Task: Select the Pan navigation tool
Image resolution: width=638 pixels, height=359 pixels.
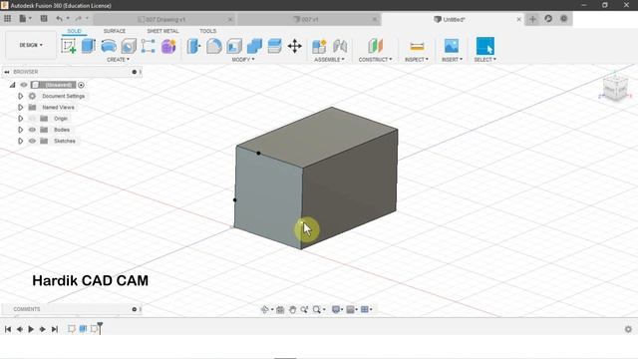Action: click(292, 310)
